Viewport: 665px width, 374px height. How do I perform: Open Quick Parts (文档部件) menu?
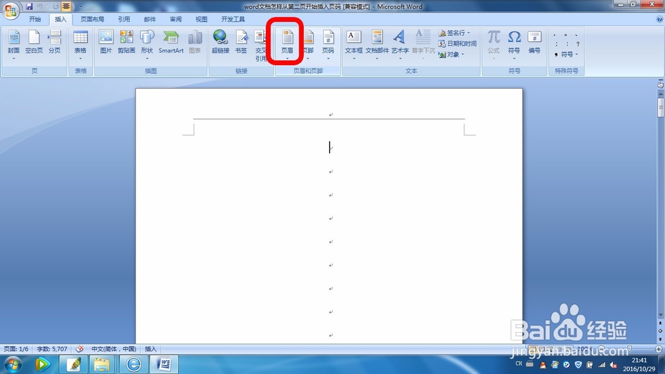pos(377,44)
